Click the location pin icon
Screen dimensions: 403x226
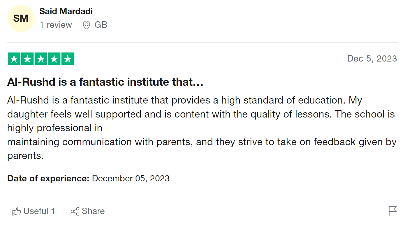point(86,25)
